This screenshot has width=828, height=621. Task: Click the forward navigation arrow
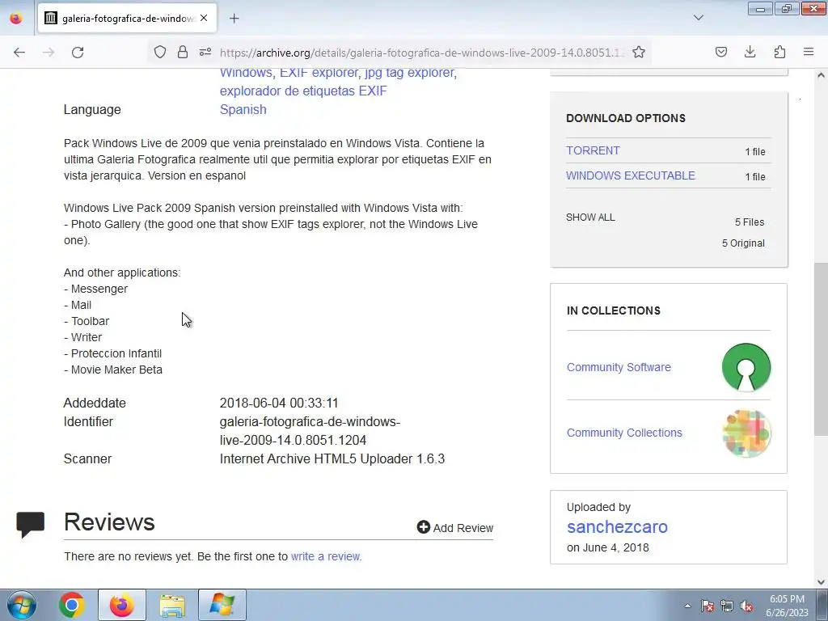(x=49, y=53)
